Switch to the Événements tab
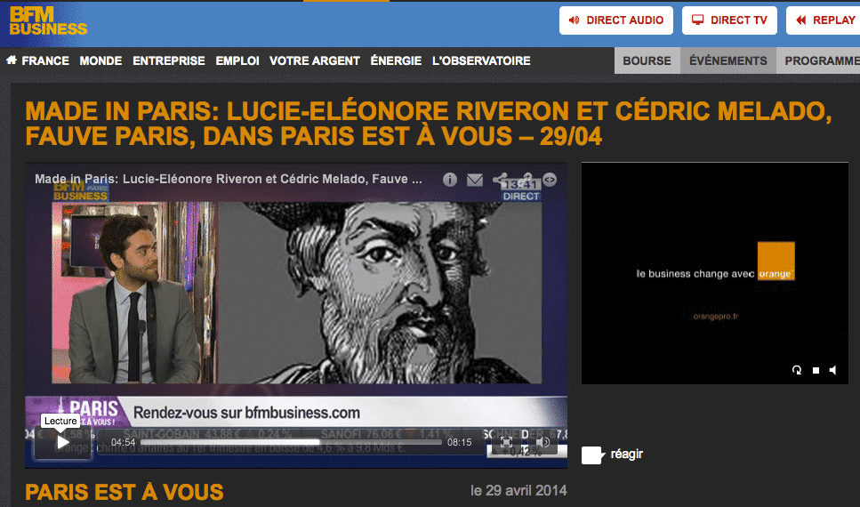The height and width of the screenshot is (507, 860). (728, 60)
